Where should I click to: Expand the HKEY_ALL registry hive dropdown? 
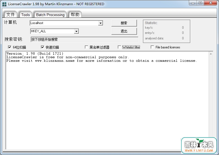[76, 31]
